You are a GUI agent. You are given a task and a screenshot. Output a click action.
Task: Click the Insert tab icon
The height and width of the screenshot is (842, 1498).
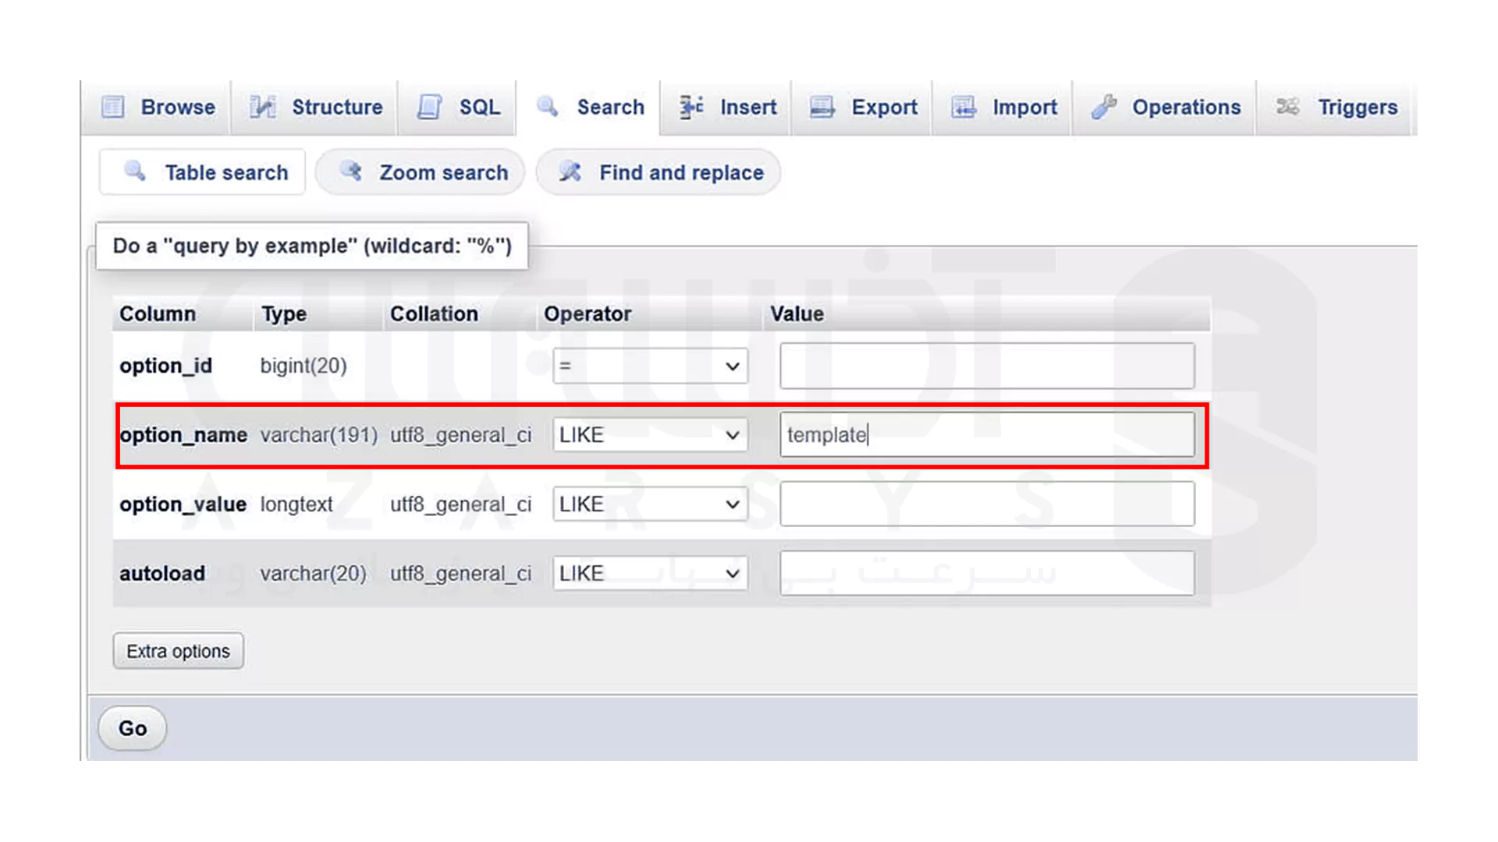pos(691,107)
